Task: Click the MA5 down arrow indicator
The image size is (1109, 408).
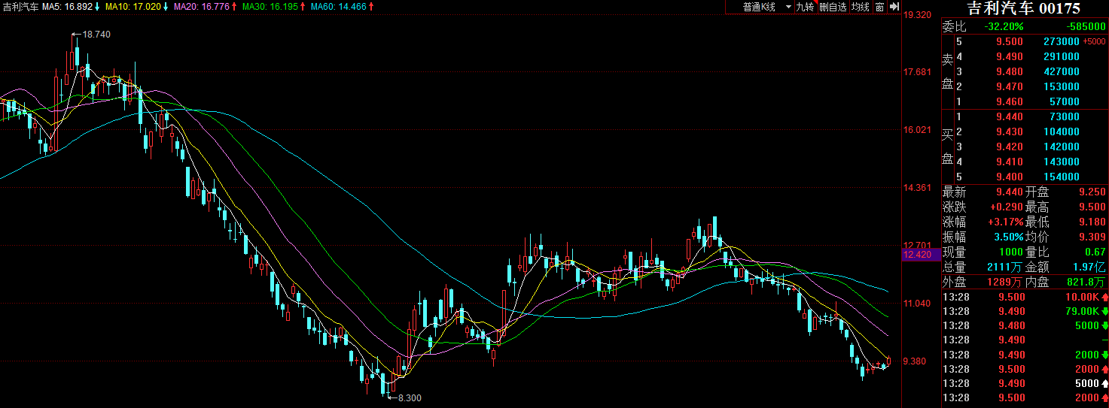Action: click(x=97, y=7)
